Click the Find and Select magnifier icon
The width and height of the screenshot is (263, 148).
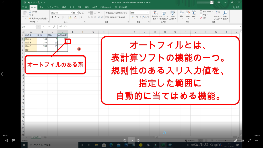[x=225, y=15]
